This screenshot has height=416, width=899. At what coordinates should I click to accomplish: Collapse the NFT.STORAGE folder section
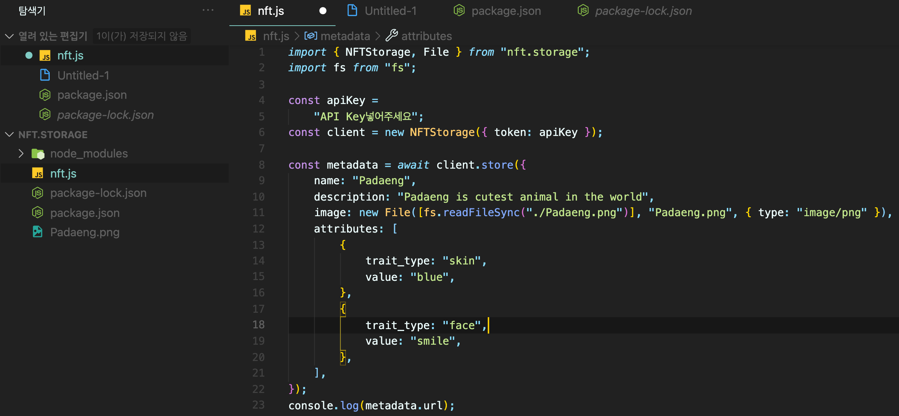9,134
